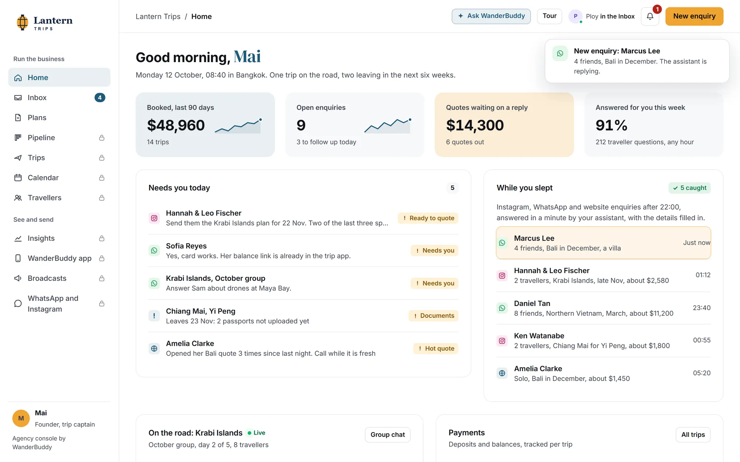Click the All trips button
Screen dimensions: 740x462
coord(693,435)
